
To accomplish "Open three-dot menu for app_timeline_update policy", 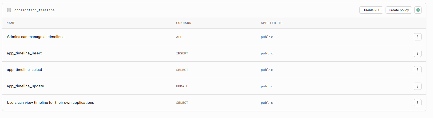I will pos(417,86).
